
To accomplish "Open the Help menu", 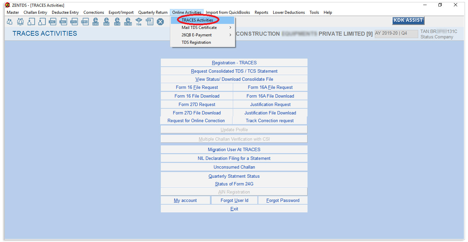I will coord(328,12).
